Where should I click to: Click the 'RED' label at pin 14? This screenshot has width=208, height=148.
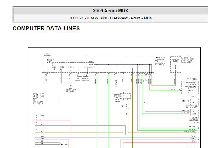(42, 120)
